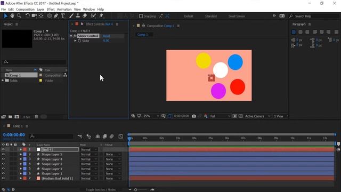
Task: Click the center align text icon
Action: tap(301, 32)
